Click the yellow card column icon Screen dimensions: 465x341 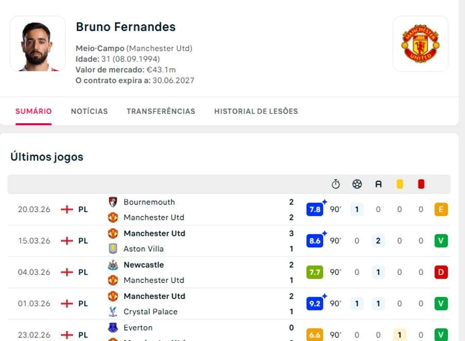pos(399,184)
